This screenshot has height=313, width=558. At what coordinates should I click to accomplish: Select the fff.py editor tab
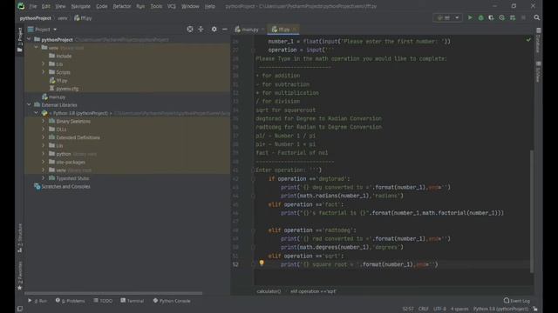coord(282,30)
